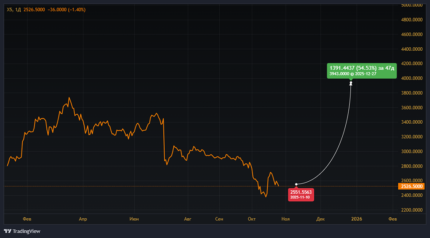430x238 pixels.
Task: Click the Авг month label on the time axis
Action: [x=187, y=219]
